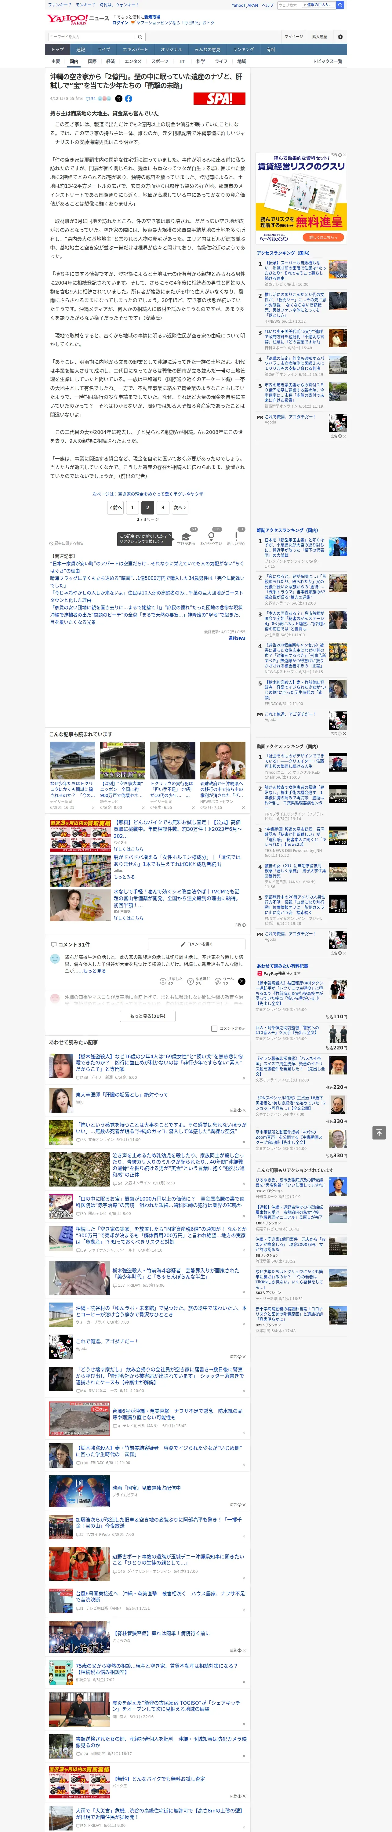
Task: Expand first comment with もっと見る link
Action: point(94,971)
